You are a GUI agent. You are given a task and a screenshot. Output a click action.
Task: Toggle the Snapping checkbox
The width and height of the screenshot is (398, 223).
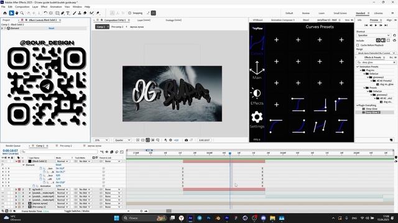click(x=130, y=13)
